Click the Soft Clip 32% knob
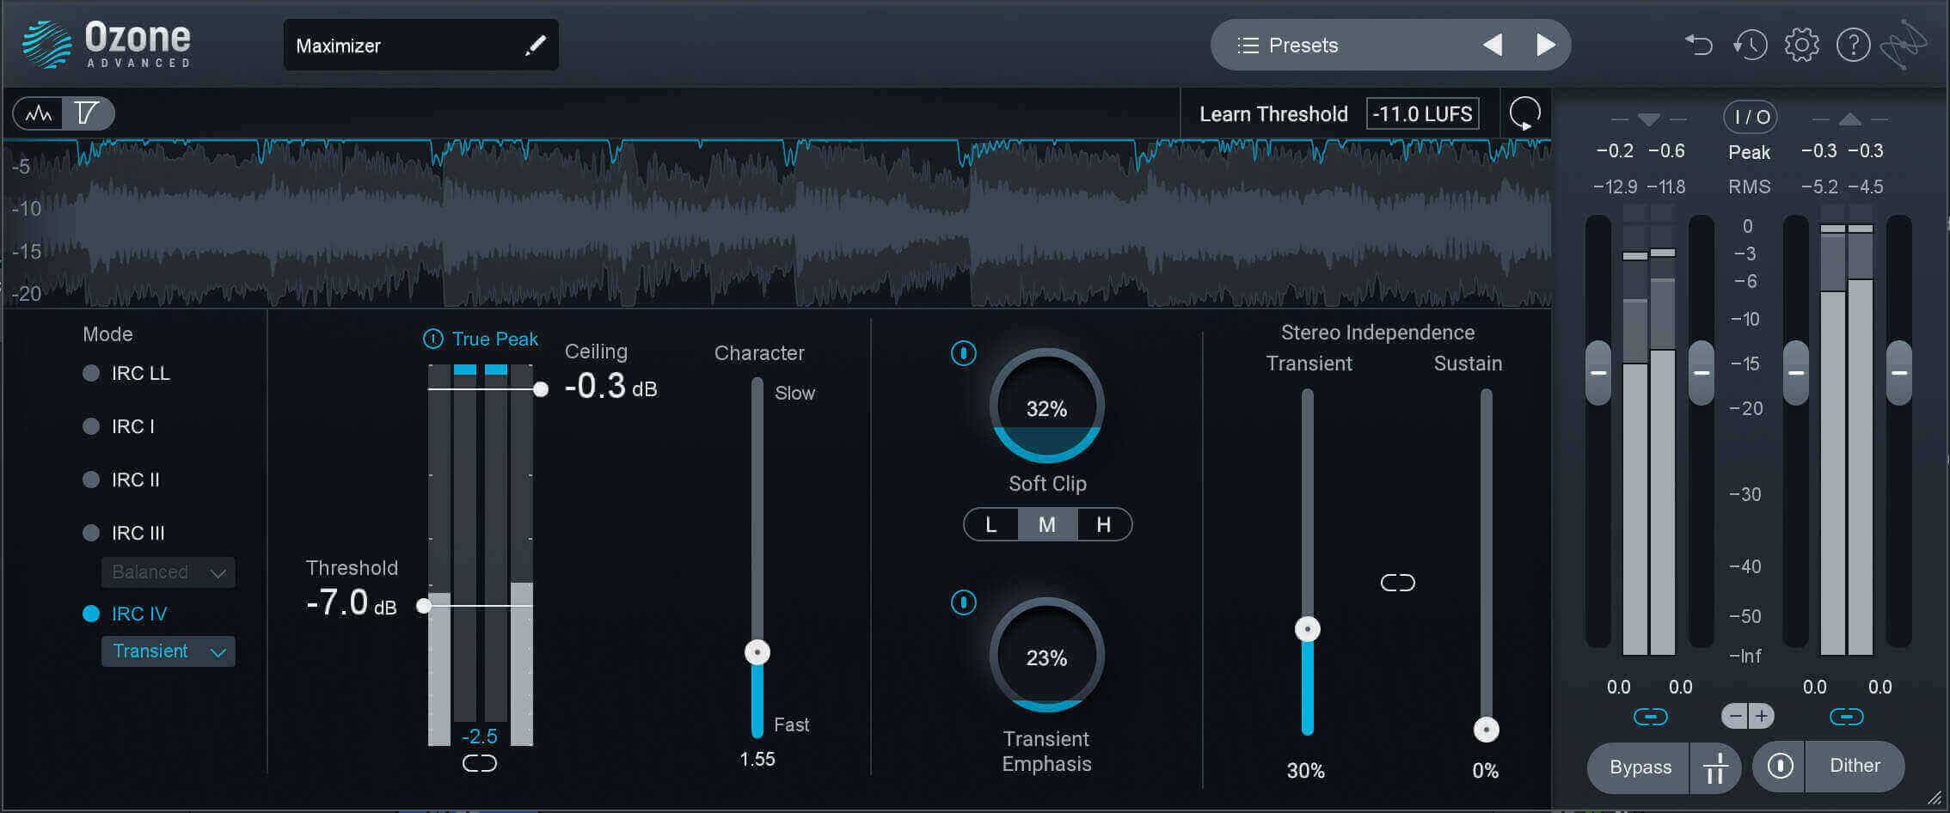 tap(1046, 406)
